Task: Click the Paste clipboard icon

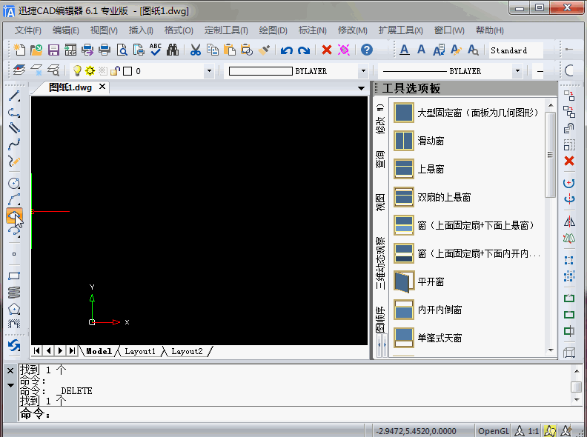Action: coord(230,50)
